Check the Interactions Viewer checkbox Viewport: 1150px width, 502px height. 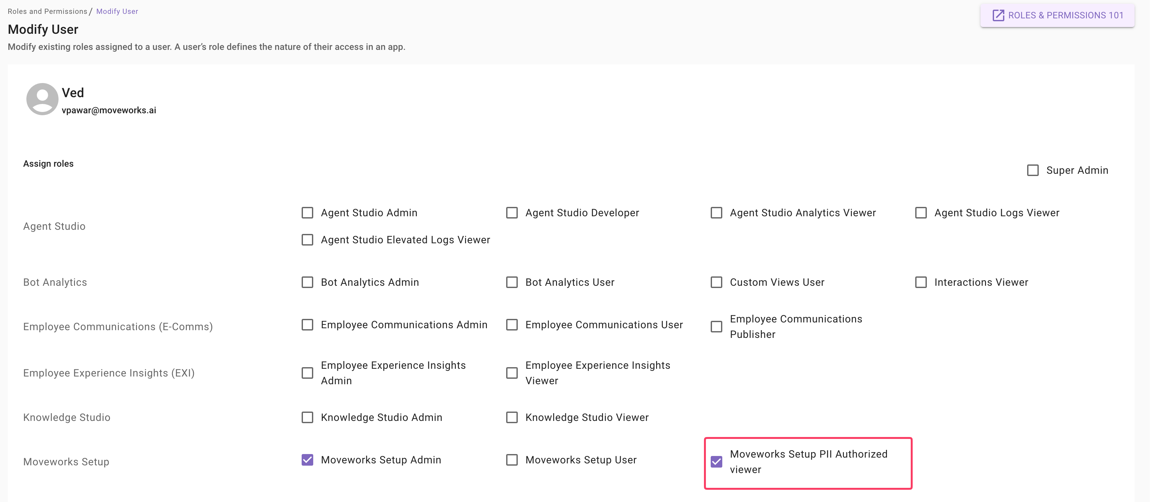point(920,282)
